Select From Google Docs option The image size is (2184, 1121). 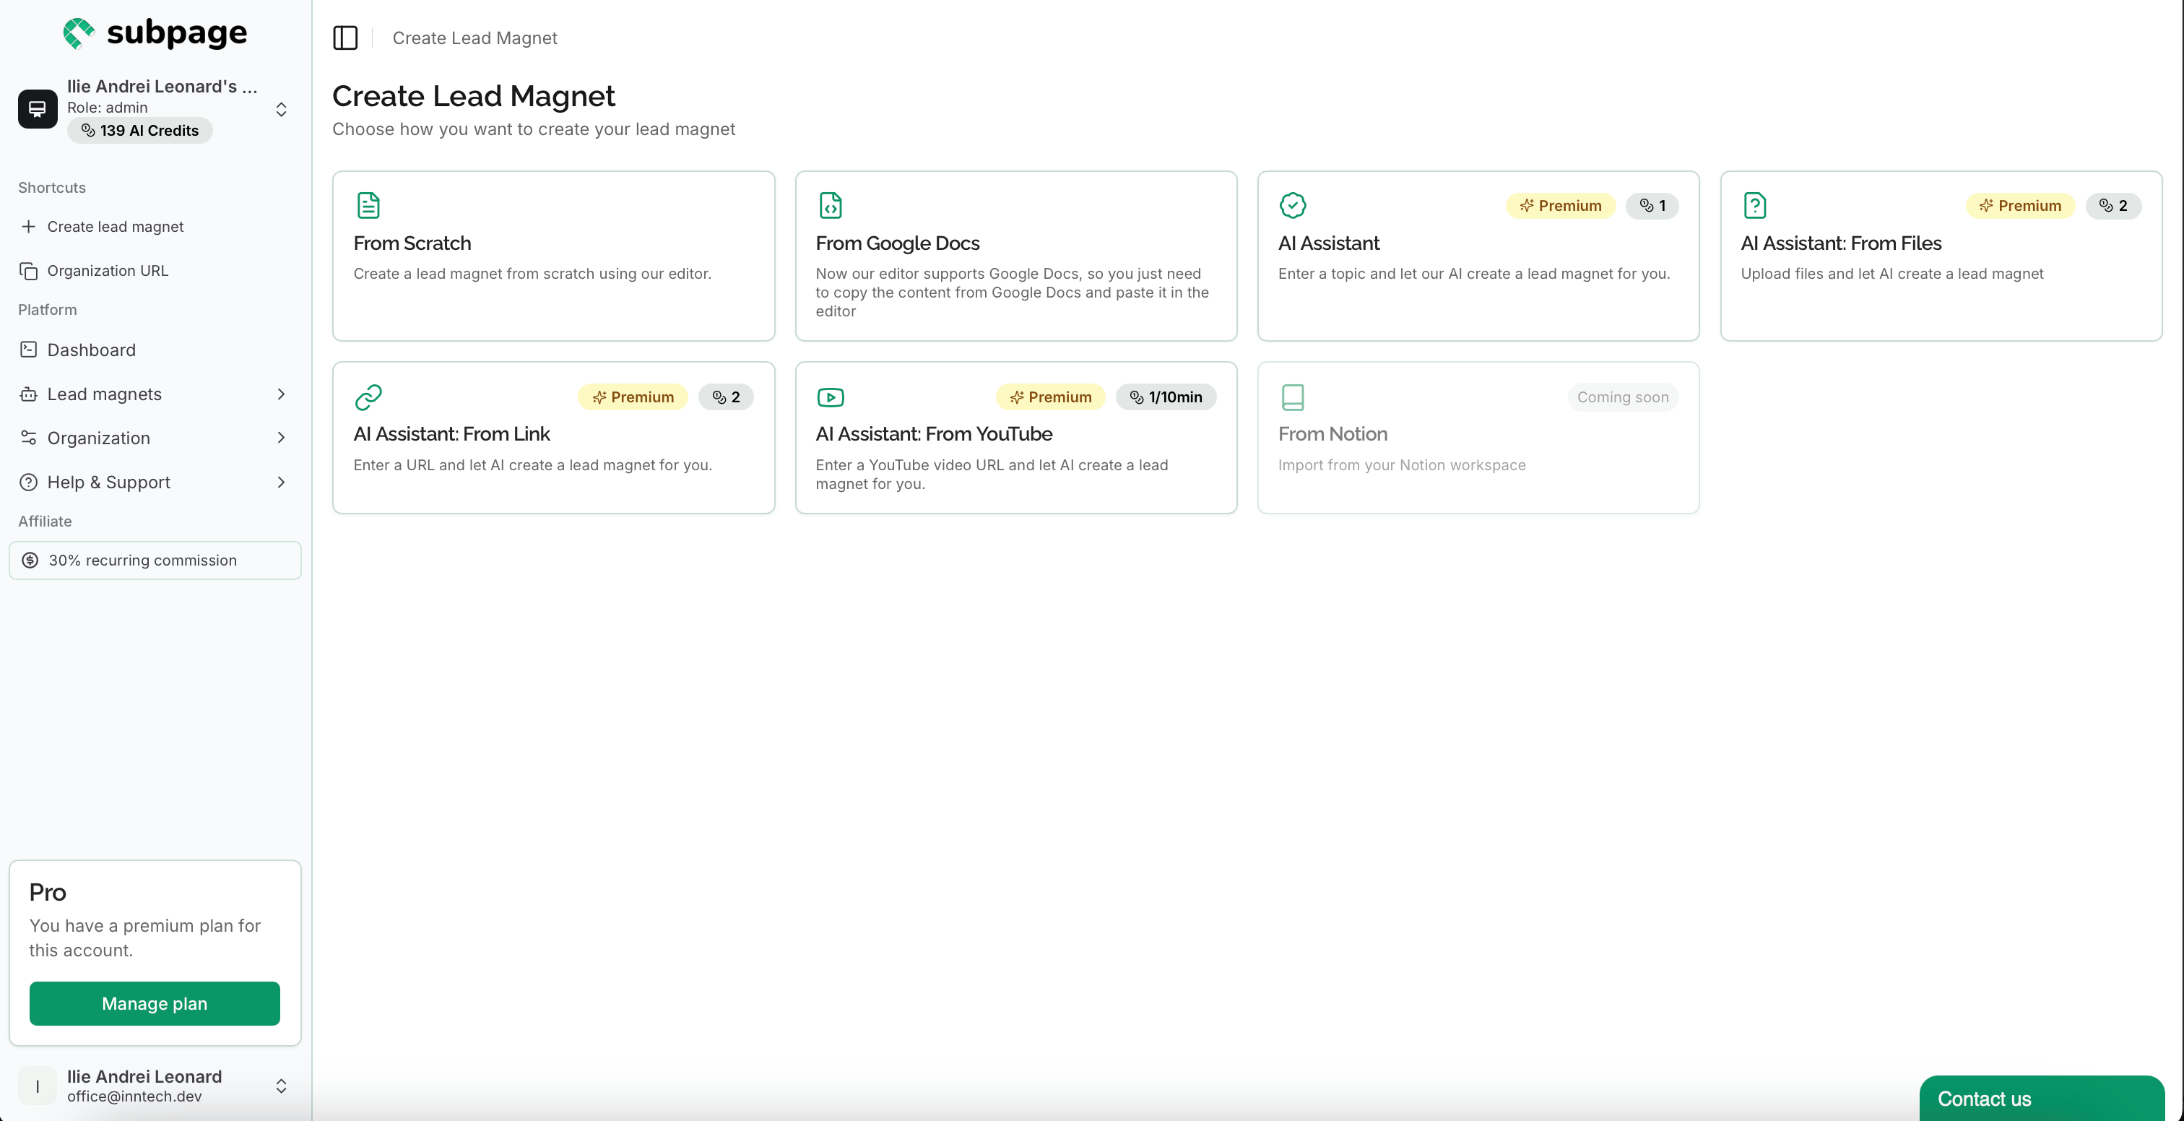tap(898, 243)
